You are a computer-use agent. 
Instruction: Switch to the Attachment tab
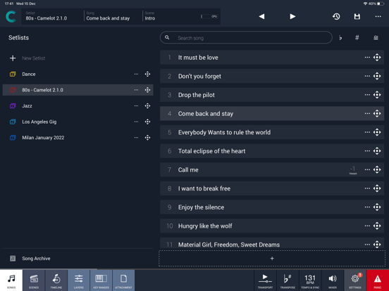123,280
